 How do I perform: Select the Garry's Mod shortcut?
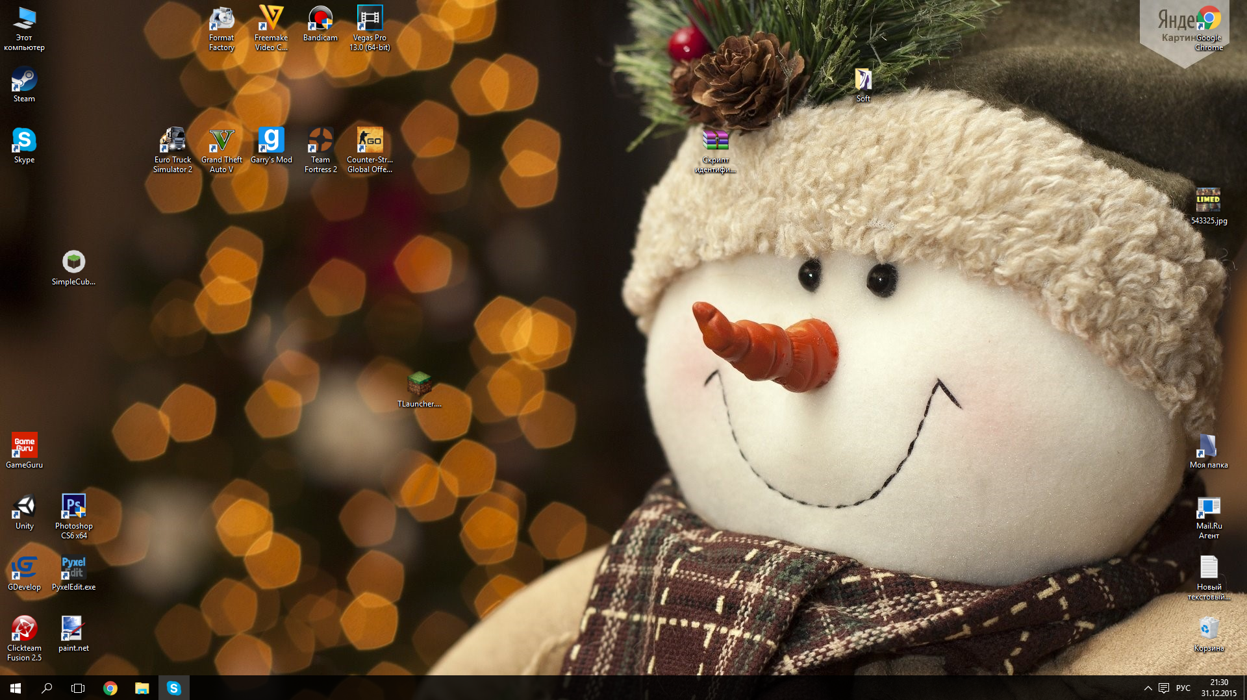pos(271,146)
